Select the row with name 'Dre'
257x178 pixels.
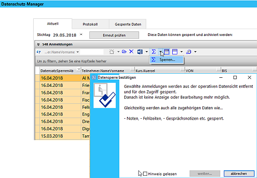62,121
